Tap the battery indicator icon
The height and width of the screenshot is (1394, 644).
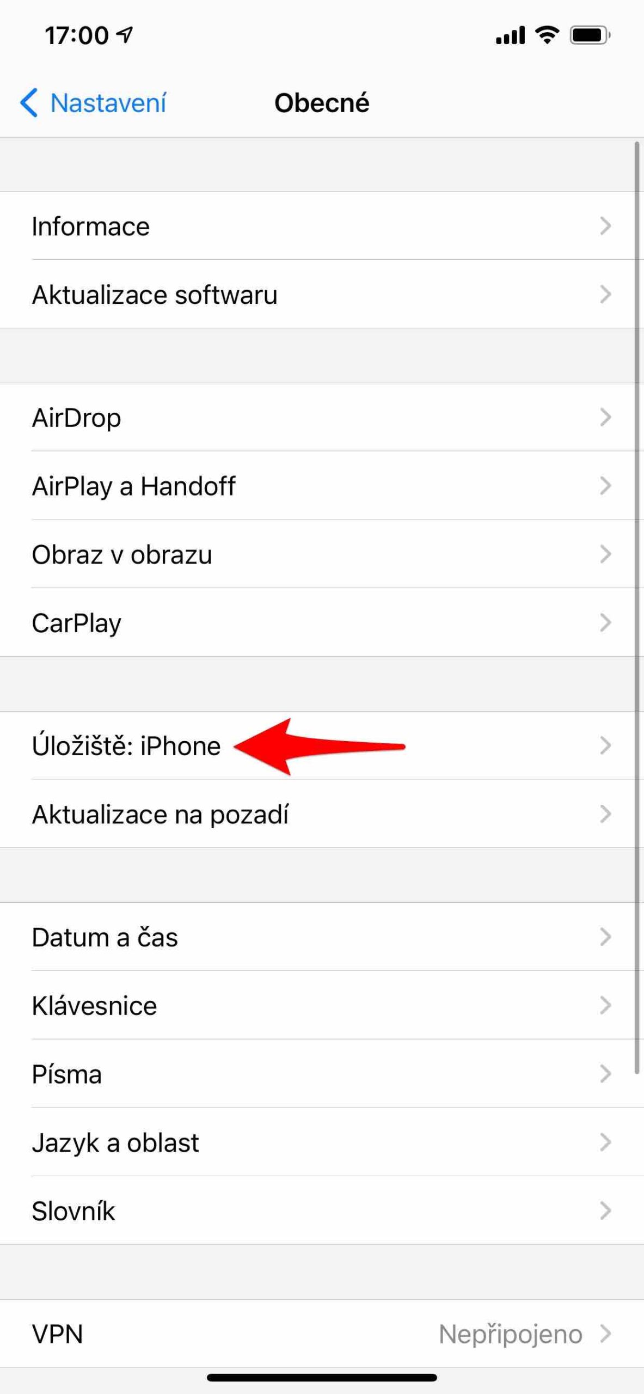(591, 34)
